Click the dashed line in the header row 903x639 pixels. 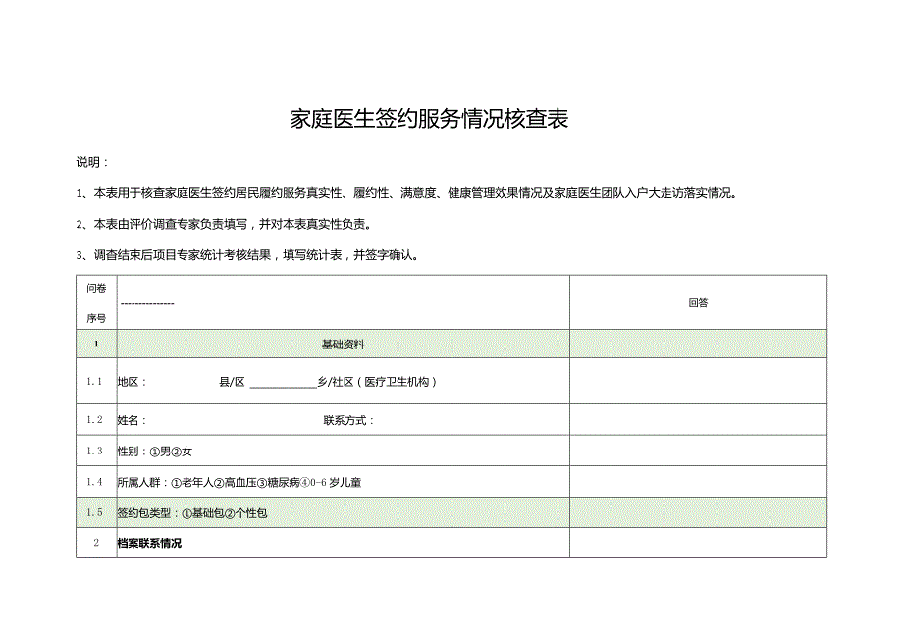tap(147, 303)
